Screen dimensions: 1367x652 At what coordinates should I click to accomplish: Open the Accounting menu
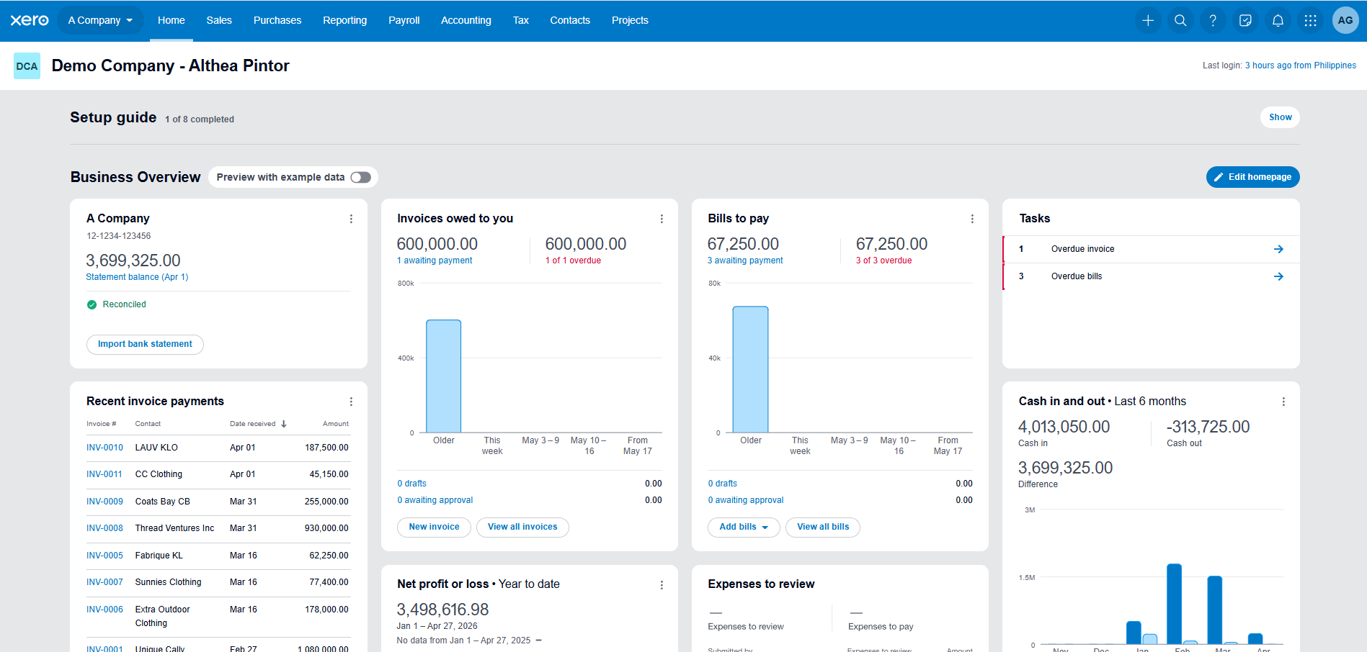(x=466, y=20)
